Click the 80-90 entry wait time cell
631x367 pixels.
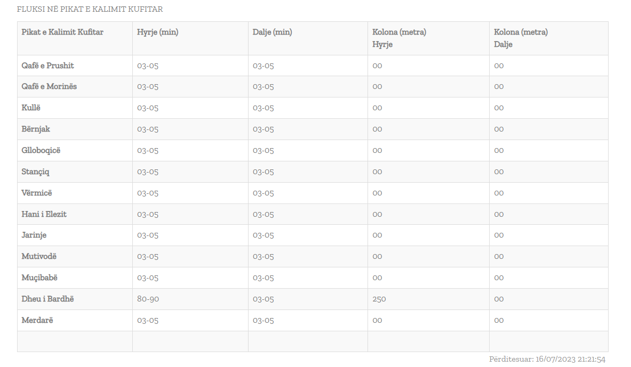148,299
